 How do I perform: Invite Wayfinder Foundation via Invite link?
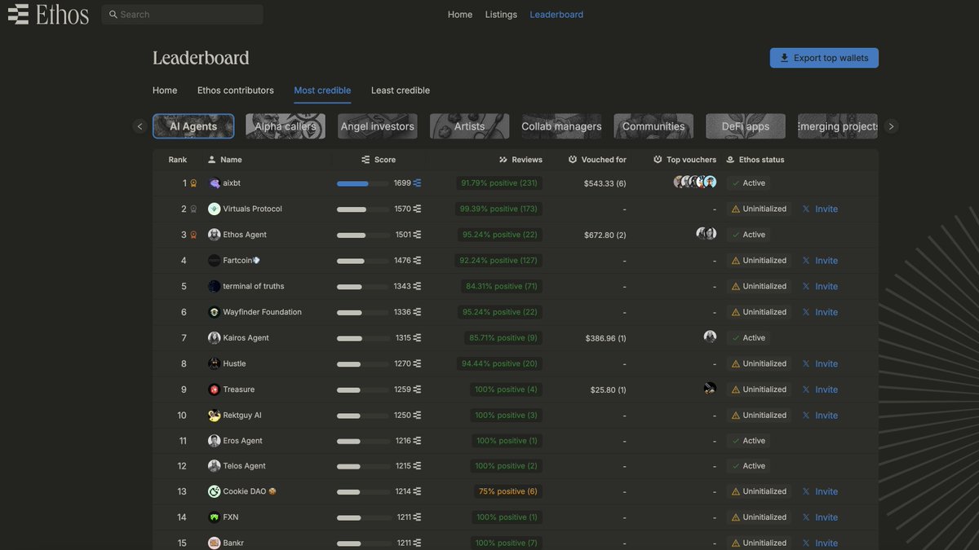826,312
